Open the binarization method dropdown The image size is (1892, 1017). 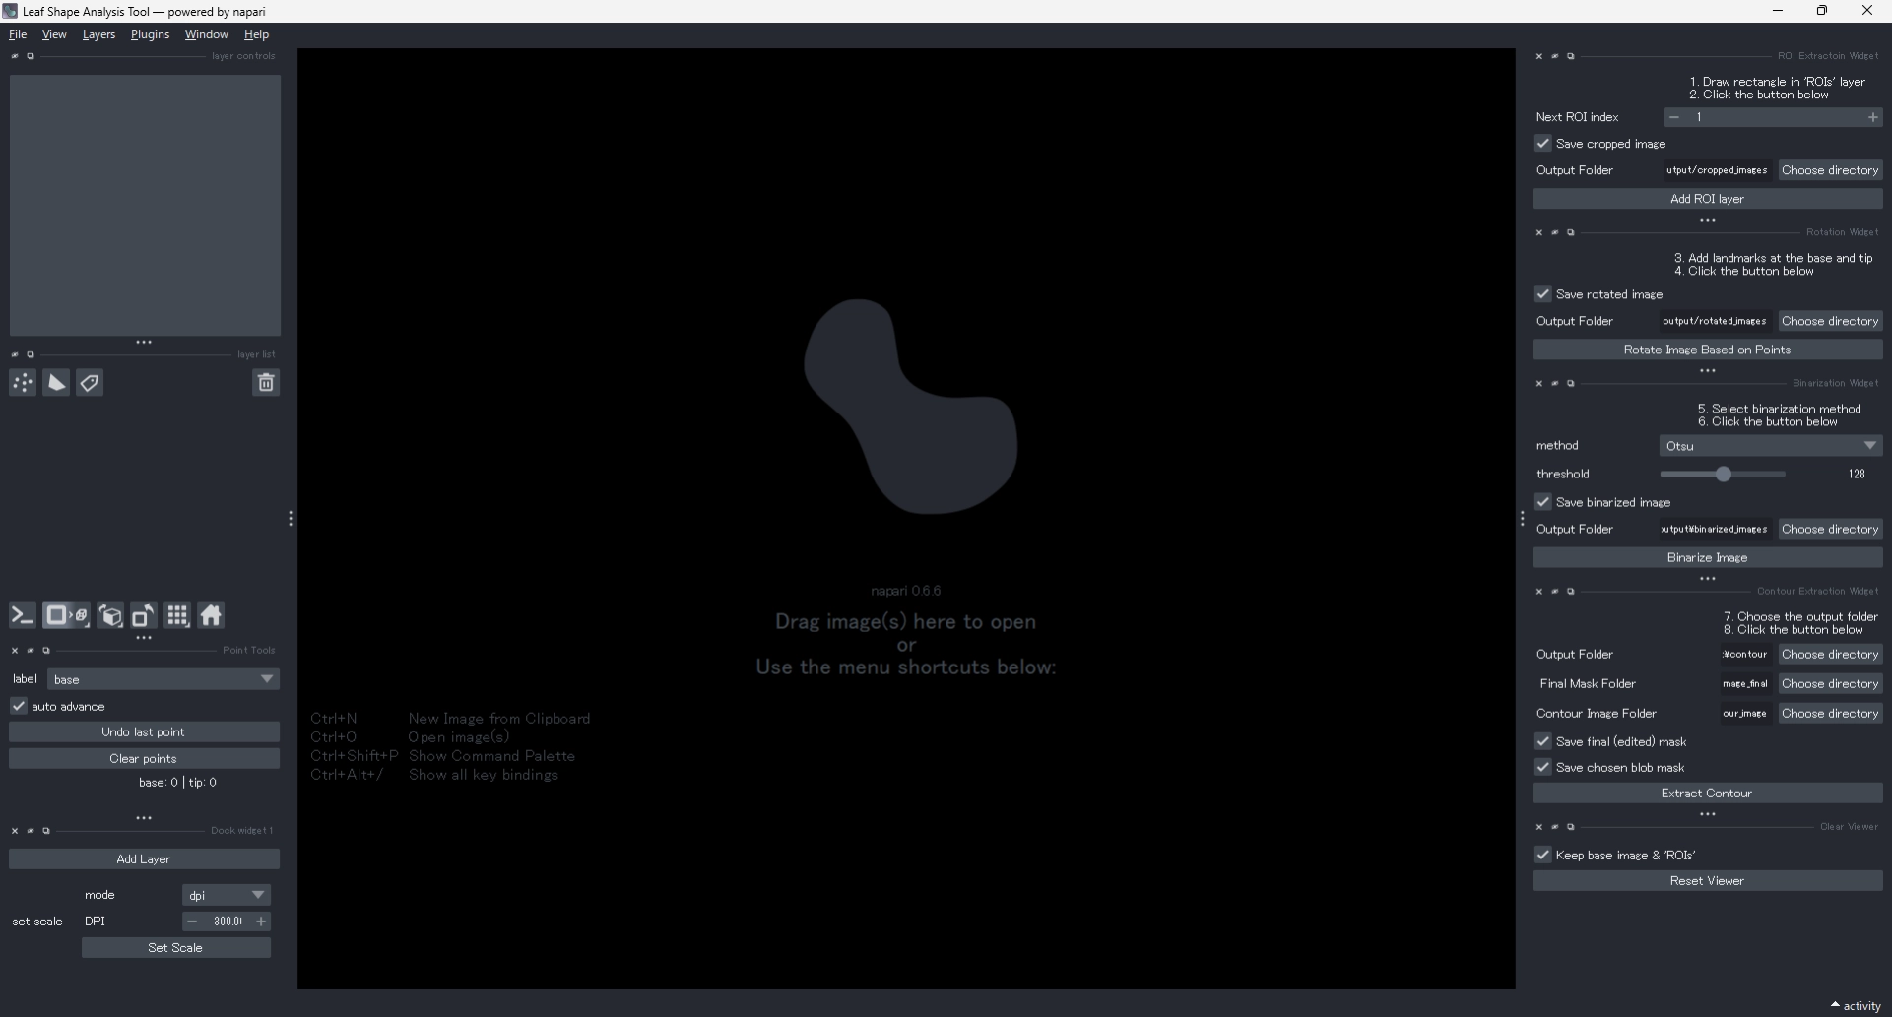click(1770, 446)
